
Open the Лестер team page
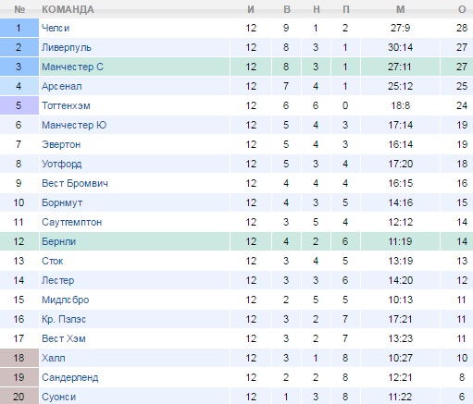58,280
